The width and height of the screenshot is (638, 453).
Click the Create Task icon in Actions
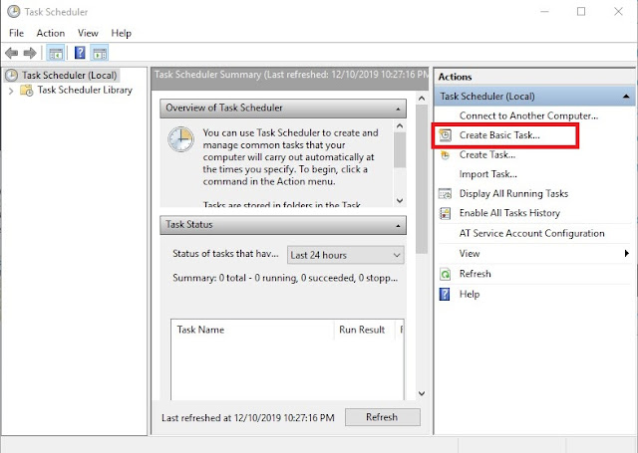tap(446, 154)
